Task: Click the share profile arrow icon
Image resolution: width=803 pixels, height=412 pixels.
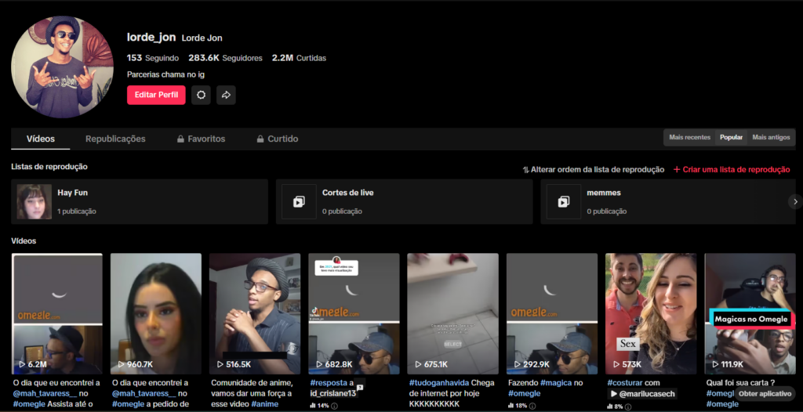Action: [x=226, y=95]
